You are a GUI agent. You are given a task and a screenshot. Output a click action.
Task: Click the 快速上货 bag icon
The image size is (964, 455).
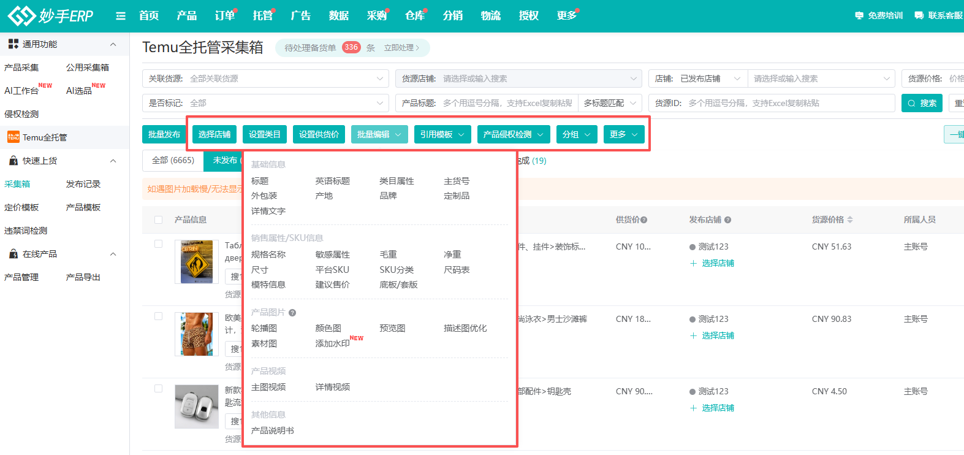coord(13,161)
